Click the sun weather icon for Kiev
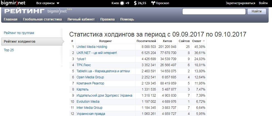The height and width of the screenshot is (116, 272). click(x=122, y=3)
